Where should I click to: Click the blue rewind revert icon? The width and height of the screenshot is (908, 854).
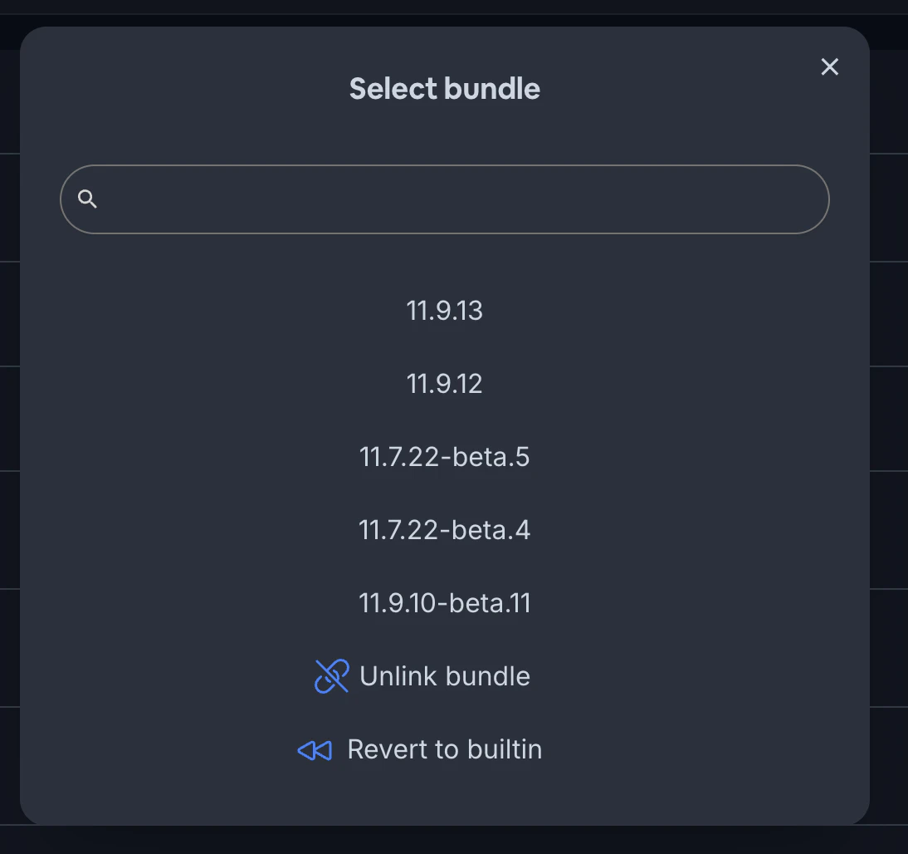pos(314,749)
